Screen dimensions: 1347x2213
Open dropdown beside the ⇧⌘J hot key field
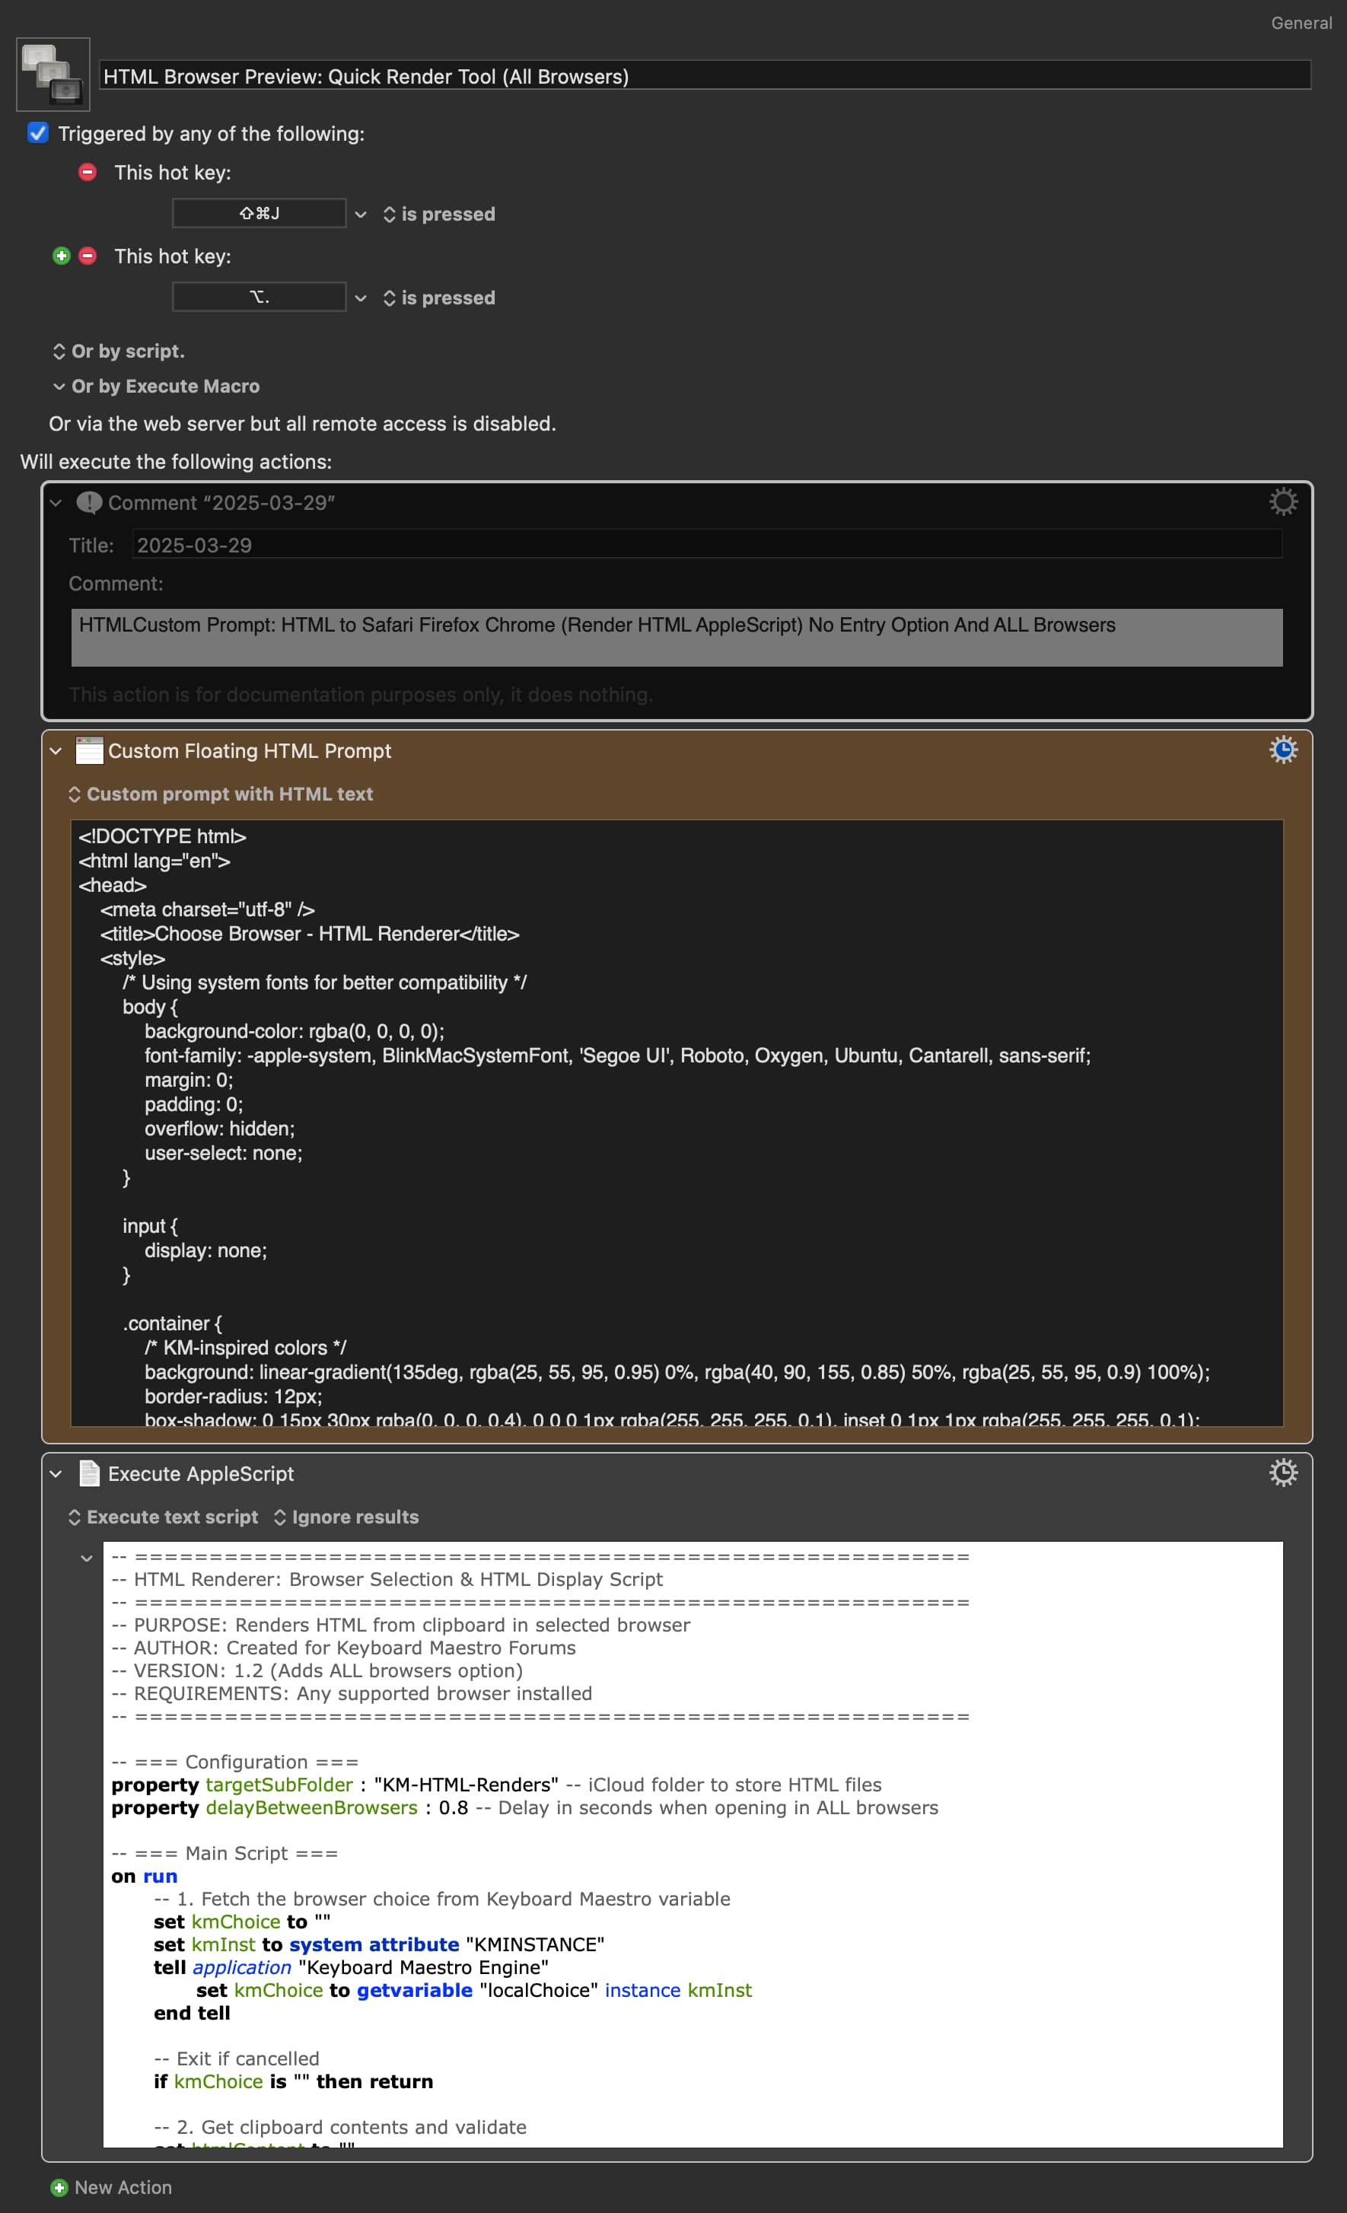(x=360, y=215)
